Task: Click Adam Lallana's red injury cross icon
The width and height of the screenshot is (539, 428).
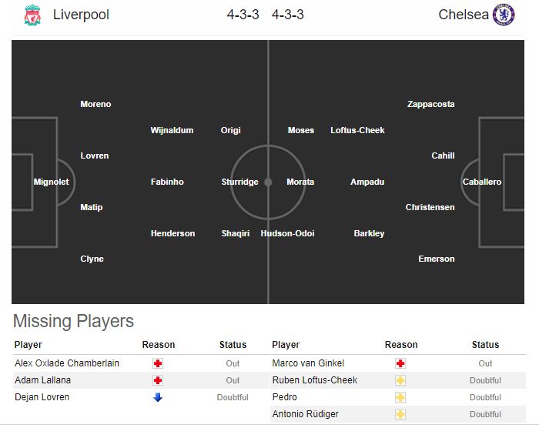Action: point(158,380)
